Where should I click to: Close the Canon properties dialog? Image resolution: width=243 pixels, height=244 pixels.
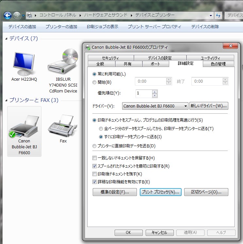230,46
